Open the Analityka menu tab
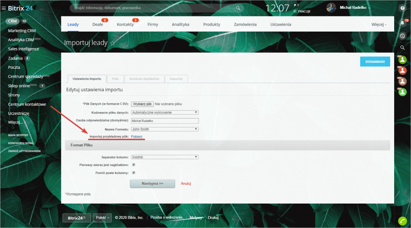The width and height of the screenshot is (411, 228). tap(180, 24)
